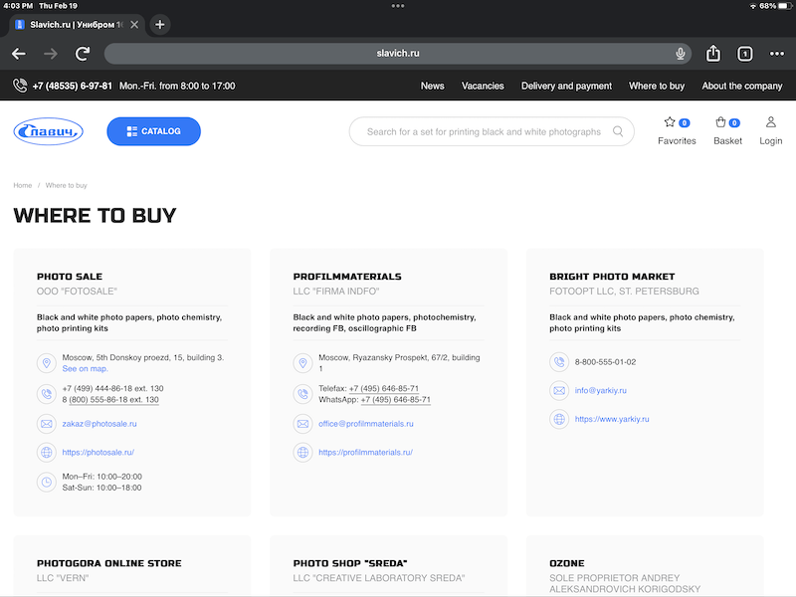The height and width of the screenshot is (597, 796).
Task: Close the Slavich.ru browser tab
Action: tap(135, 24)
